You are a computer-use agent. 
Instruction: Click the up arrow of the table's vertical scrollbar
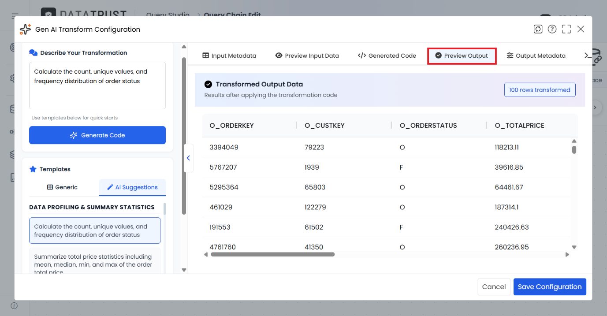coord(574,141)
